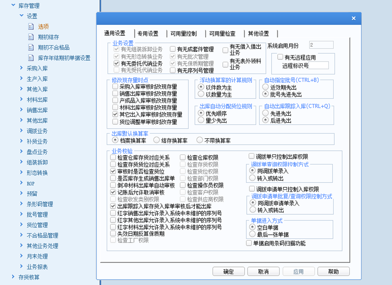Expand the 销售出库 node
This screenshot has height=285, width=392.
click(21, 110)
